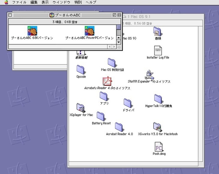
Task: Click the close box of プーさんのABC window
Action: pyautogui.click(x=10, y=15)
